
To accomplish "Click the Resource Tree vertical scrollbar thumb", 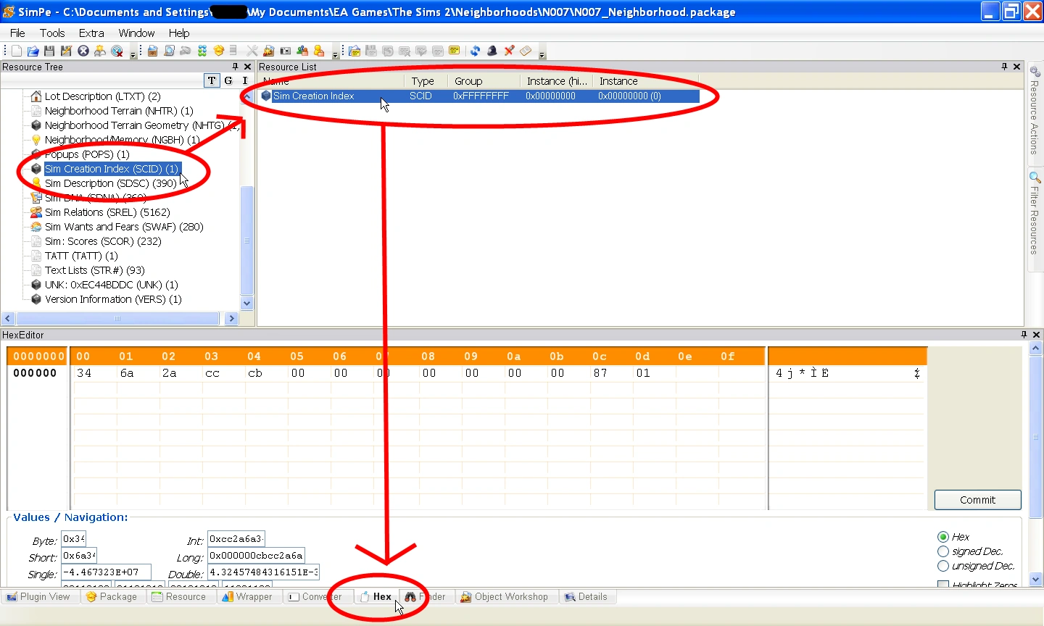I will click(247, 241).
